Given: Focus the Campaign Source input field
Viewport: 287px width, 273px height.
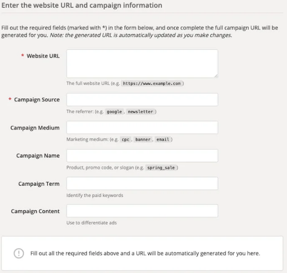Looking at the screenshot, I should pyautogui.click(x=142, y=100).
